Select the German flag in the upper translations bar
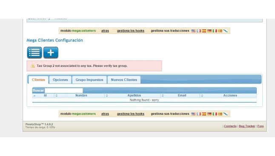This screenshot has height=156, width=275. 209,31
